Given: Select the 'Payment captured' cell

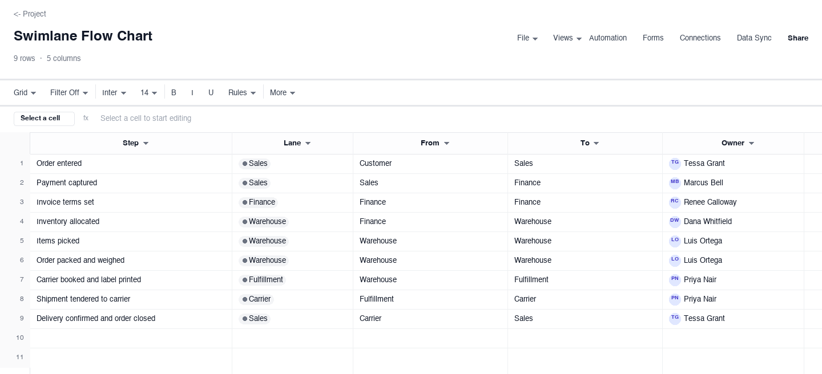Looking at the screenshot, I should tap(131, 183).
